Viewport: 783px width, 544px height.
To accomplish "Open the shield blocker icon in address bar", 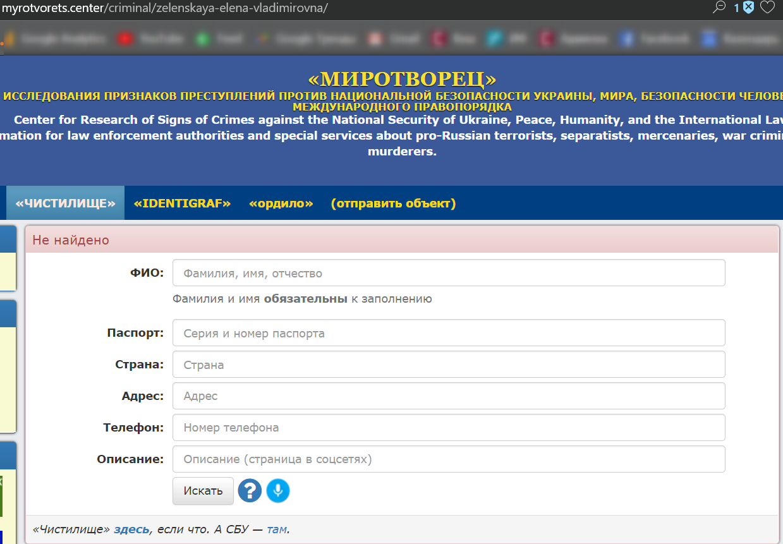I will coord(748,8).
